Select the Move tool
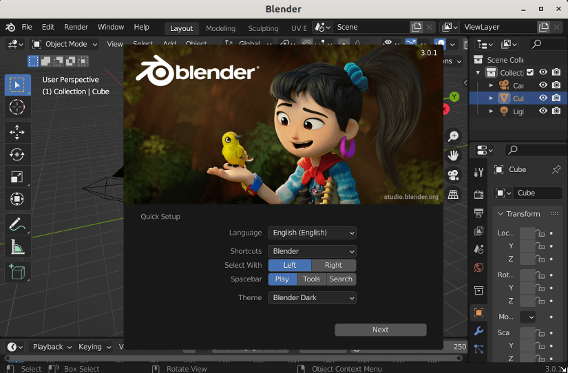This screenshot has width=568, height=373. point(17,133)
